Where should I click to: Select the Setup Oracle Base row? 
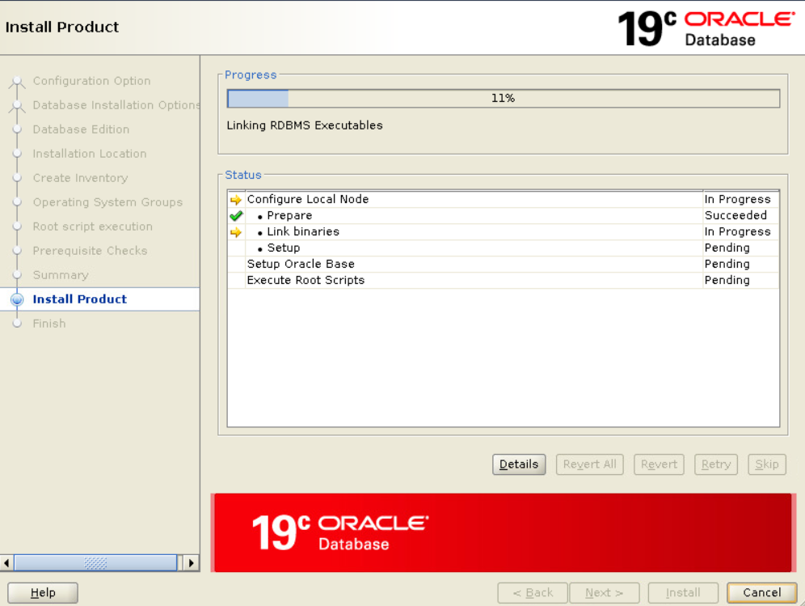[503, 265]
